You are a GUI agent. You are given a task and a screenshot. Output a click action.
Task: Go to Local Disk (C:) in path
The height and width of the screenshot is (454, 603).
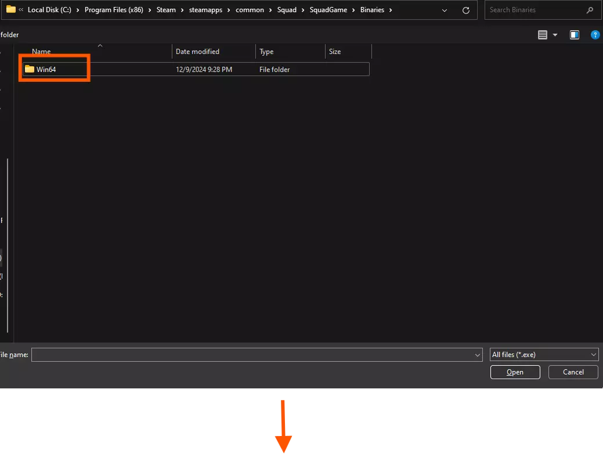[x=49, y=10]
